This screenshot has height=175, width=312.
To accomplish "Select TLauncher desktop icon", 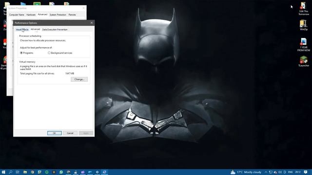I will (303, 61).
